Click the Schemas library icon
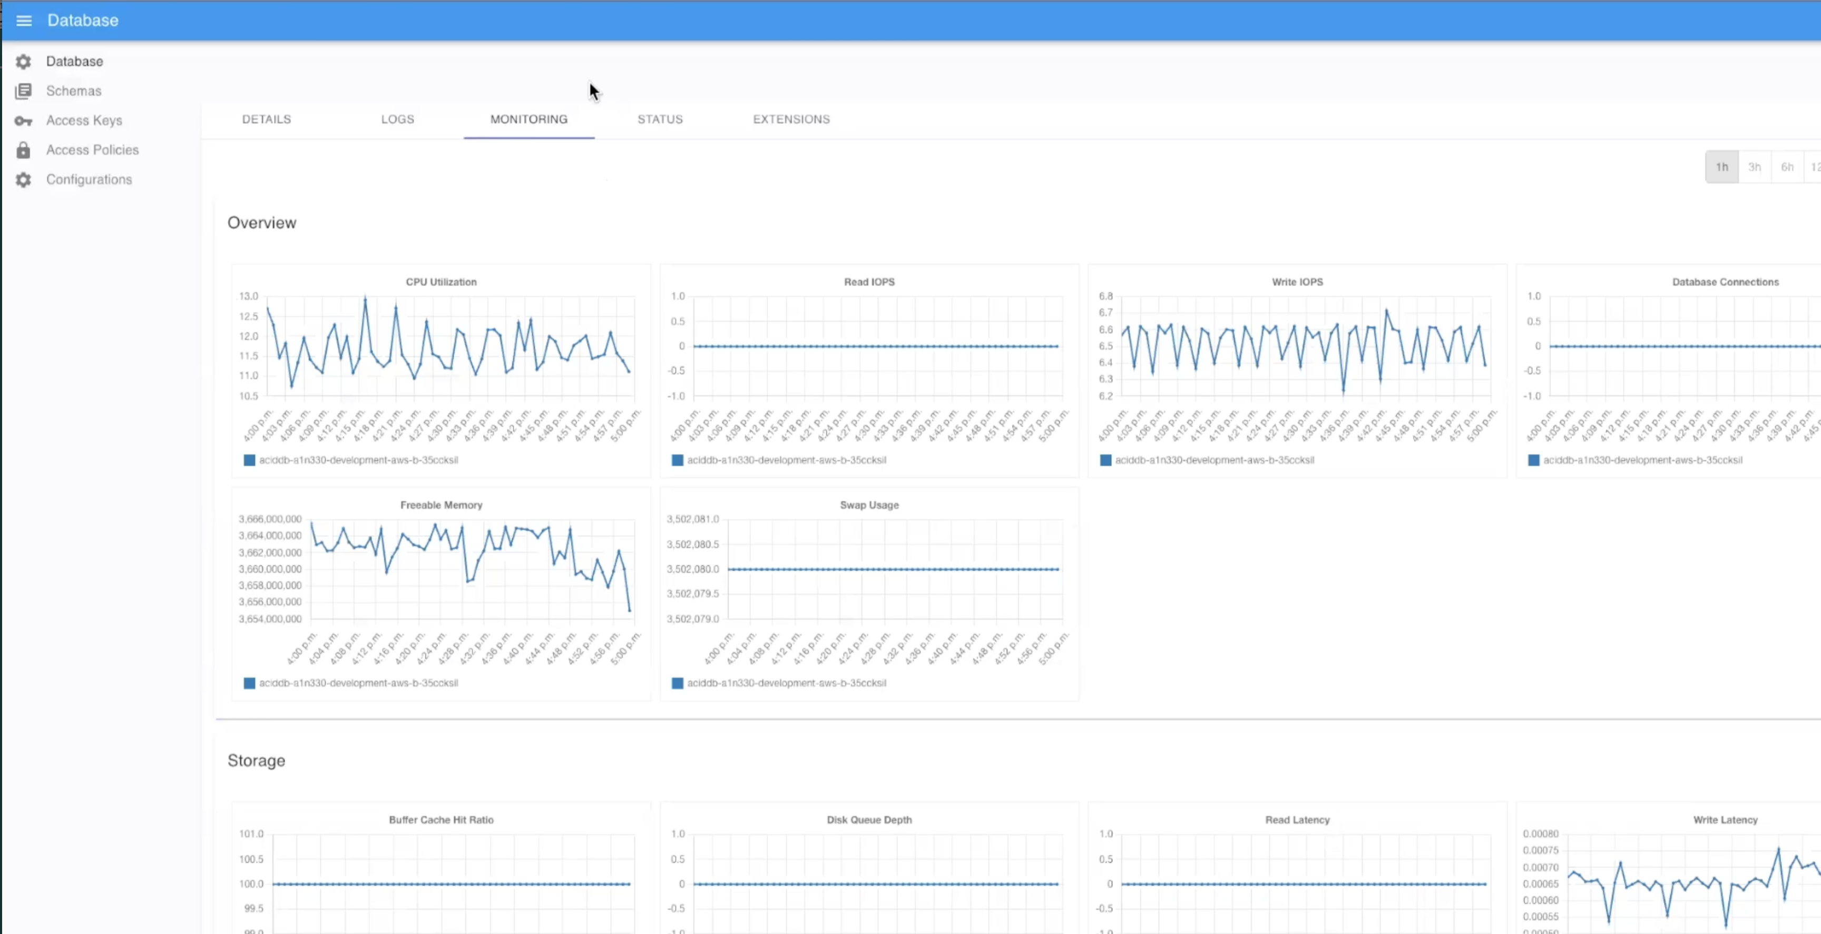 tap(23, 91)
